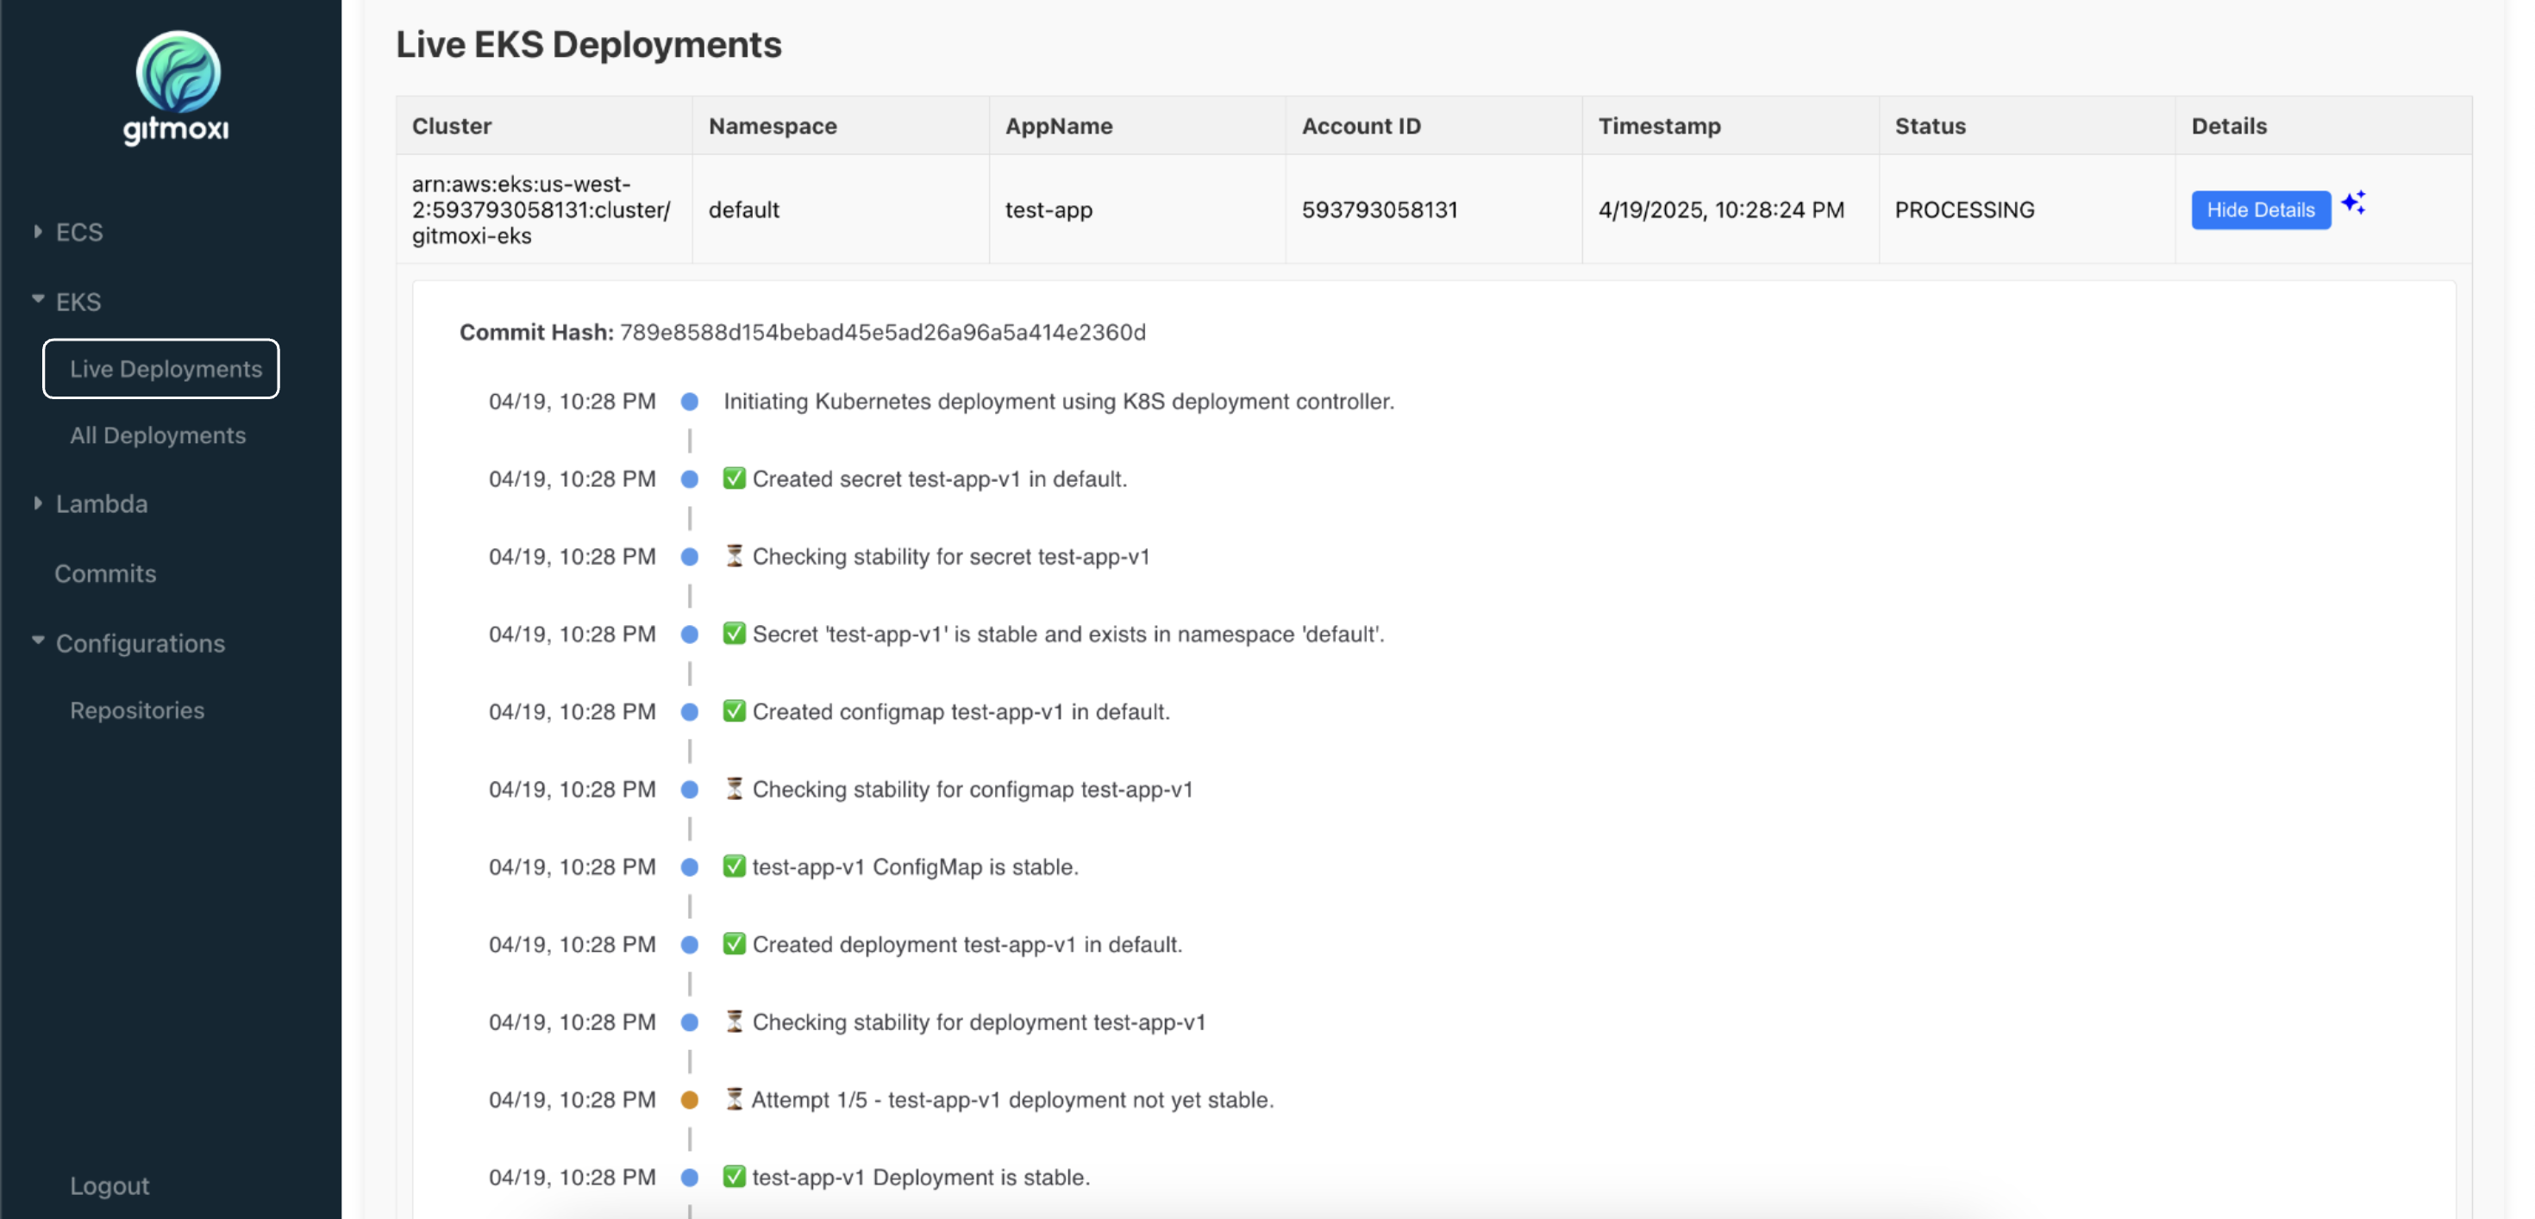Open Live Deployments under EKS
2535x1219 pixels.
[161, 369]
